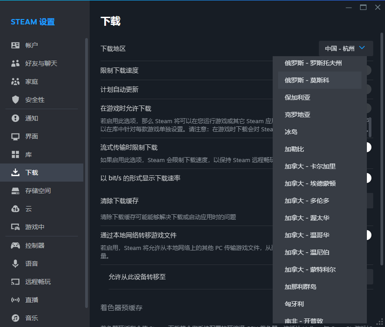Open the 帐户 (Account) settings icon
This screenshot has height=327, width=385.
[x=15, y=45]
